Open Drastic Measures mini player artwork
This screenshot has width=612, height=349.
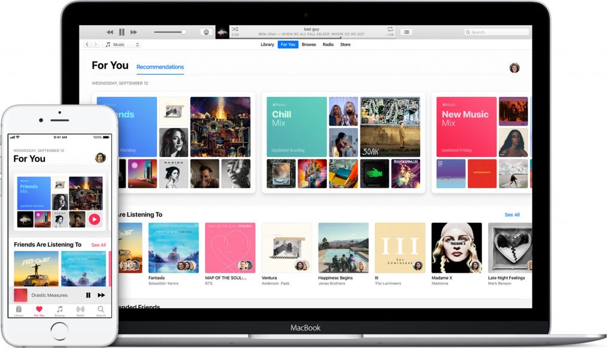point(20,295)
